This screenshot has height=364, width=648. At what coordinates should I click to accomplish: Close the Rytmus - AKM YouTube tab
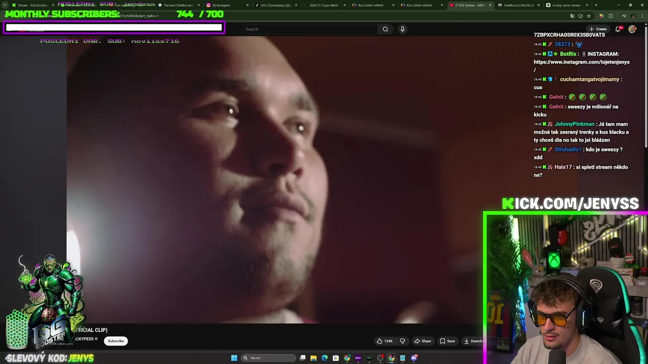(x=490, y=5)
